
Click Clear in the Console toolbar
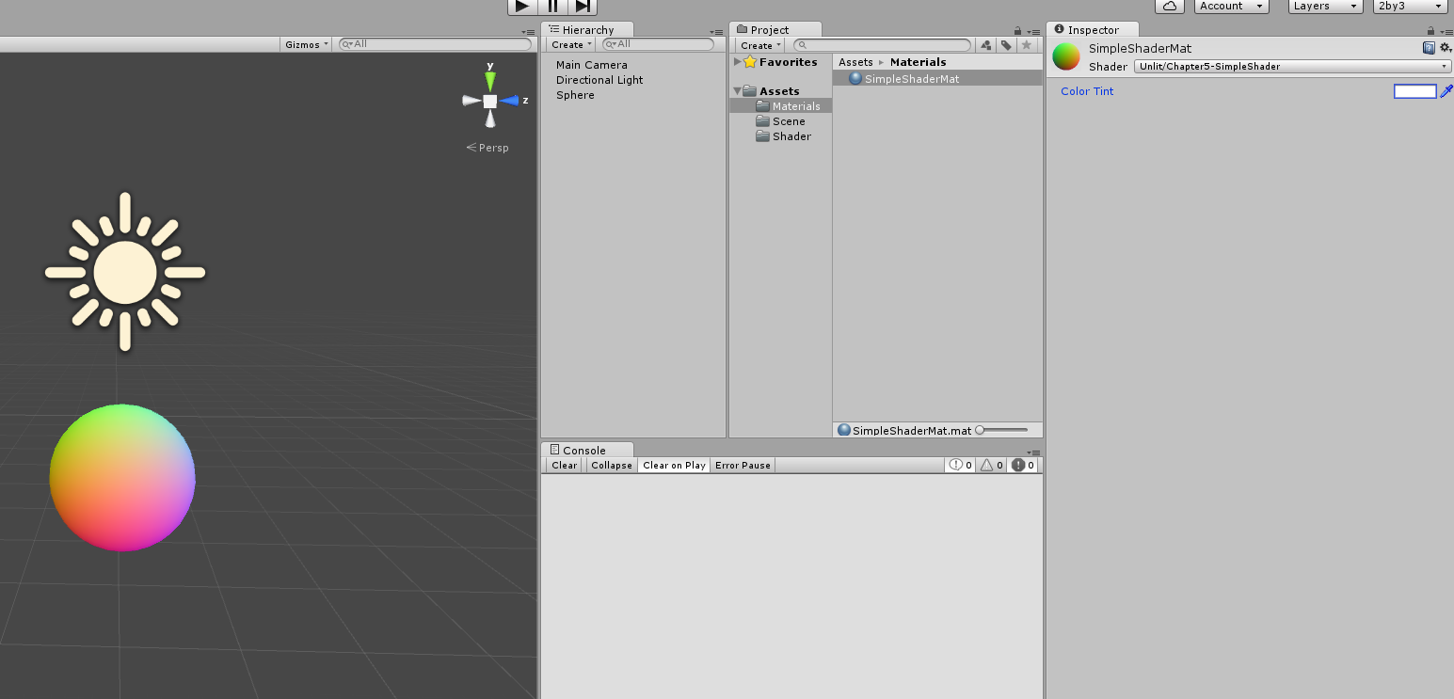(x=563, y=465)
